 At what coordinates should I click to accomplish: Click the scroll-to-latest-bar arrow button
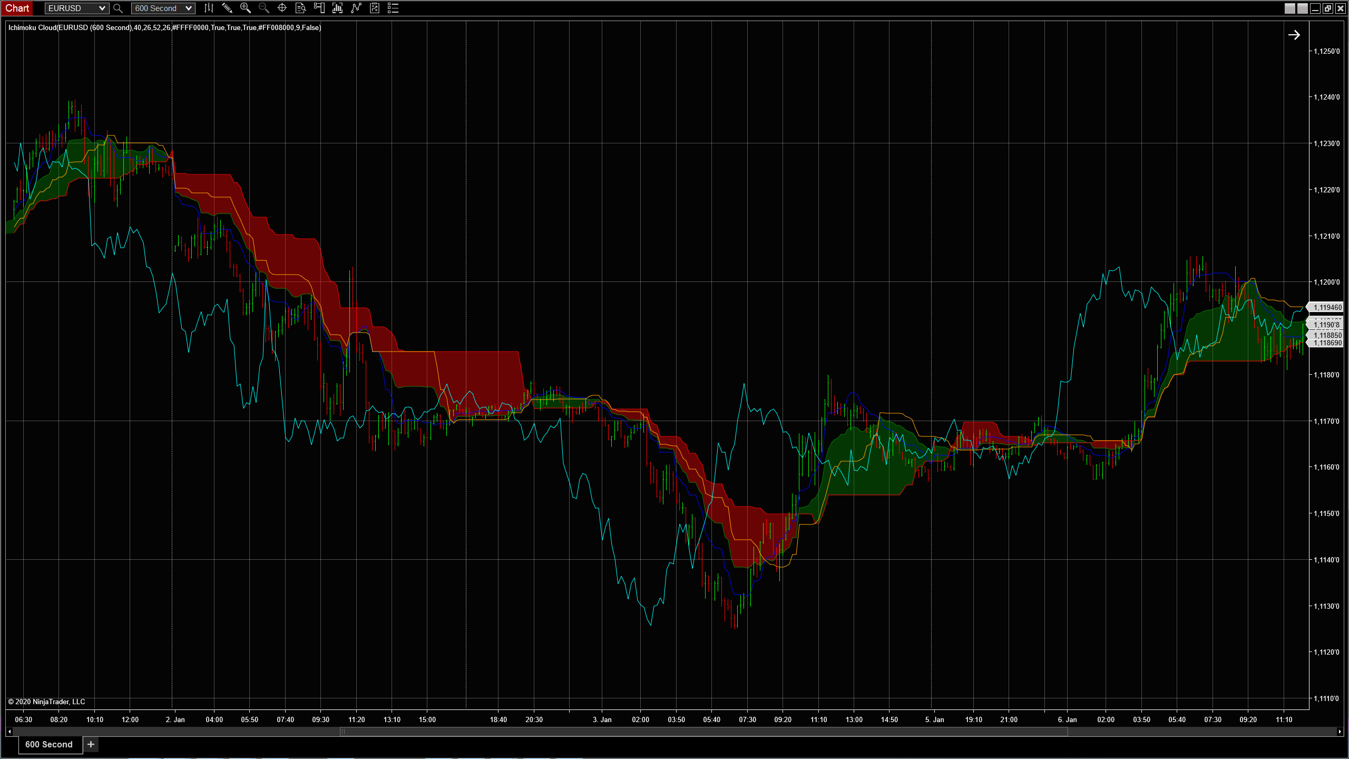click(x=1294, y=35)
